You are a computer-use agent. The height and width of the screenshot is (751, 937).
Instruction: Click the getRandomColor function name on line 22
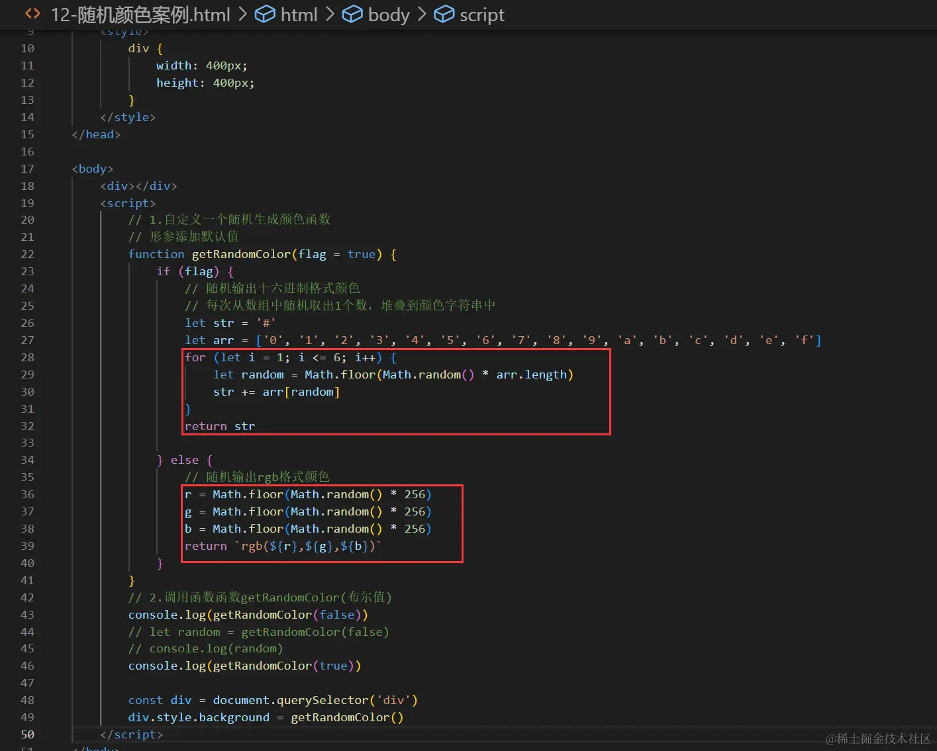tap(241, 254)
